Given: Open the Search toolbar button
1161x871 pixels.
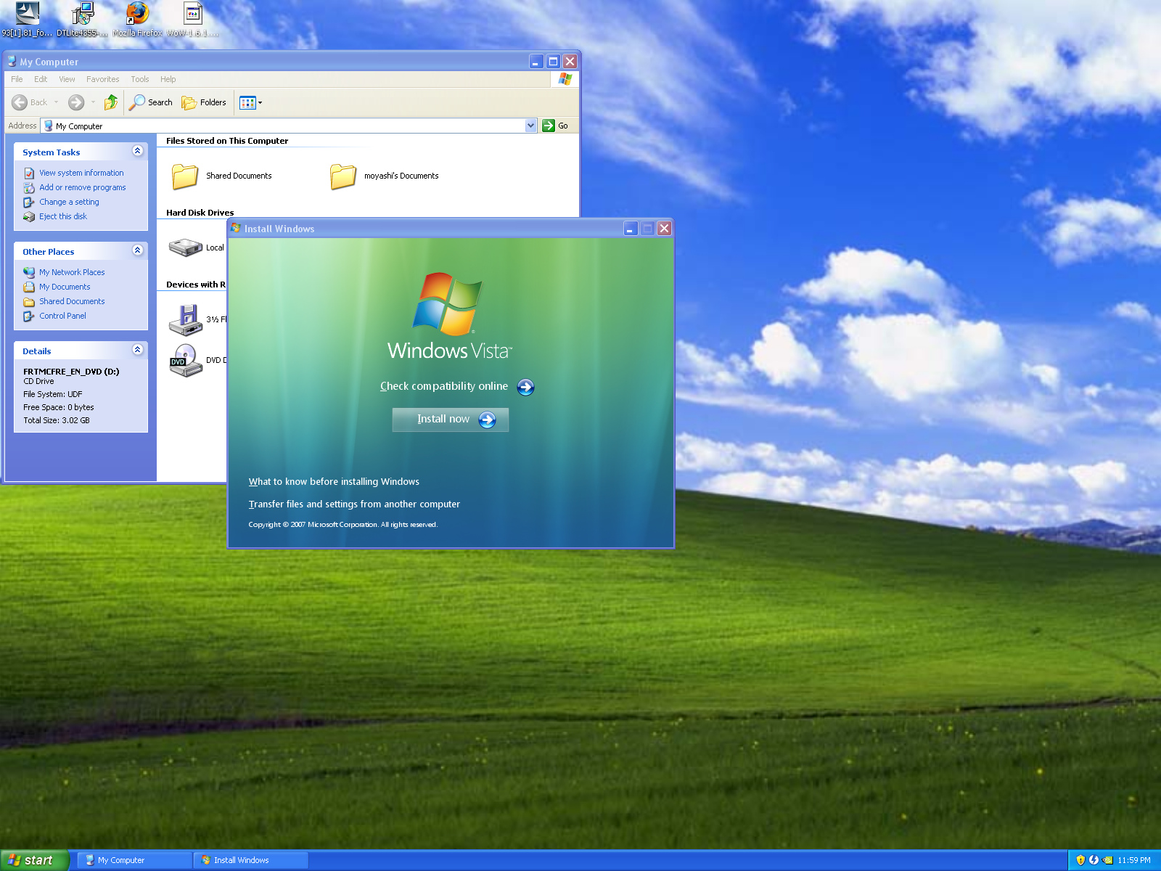Looking at the screenshot, I should 151,102.
